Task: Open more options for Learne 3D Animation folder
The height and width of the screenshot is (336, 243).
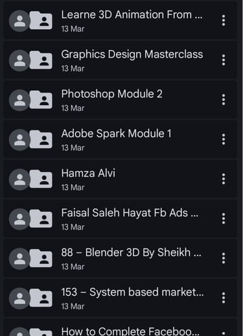Action: tap(224, 21)
